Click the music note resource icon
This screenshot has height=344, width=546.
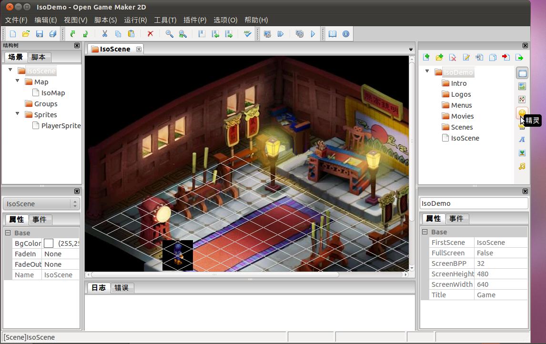pyautogui.click(x=522, y=166)
